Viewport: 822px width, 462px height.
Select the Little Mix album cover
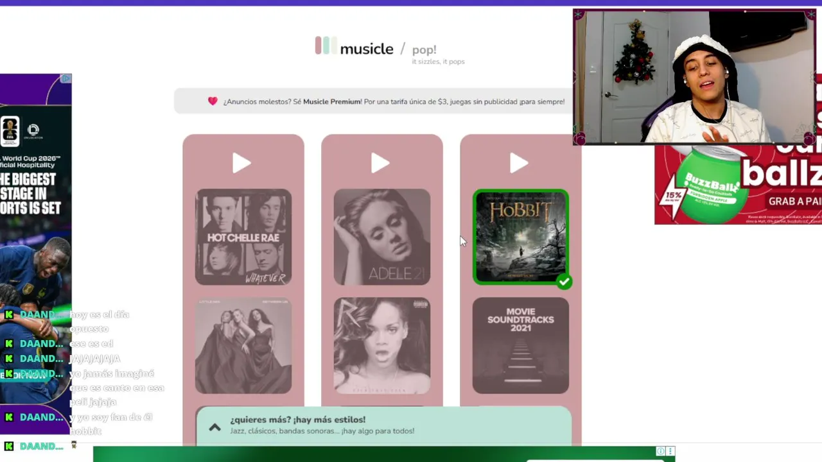click(243, 346)
